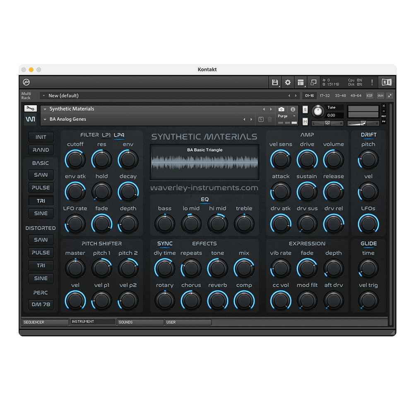Click the BA Basic Triangle waveform display
Viewport: 414px width, 414px height.
coord(205,162)
